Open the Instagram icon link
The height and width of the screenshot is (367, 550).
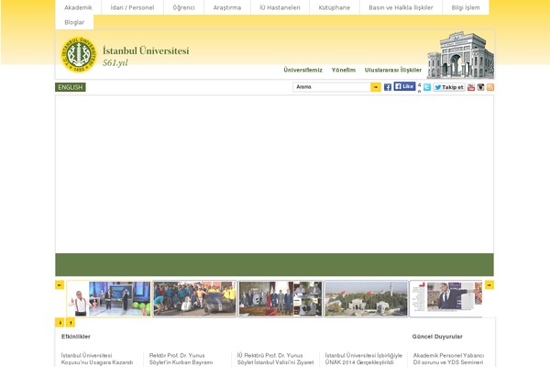tap(481, 87)
